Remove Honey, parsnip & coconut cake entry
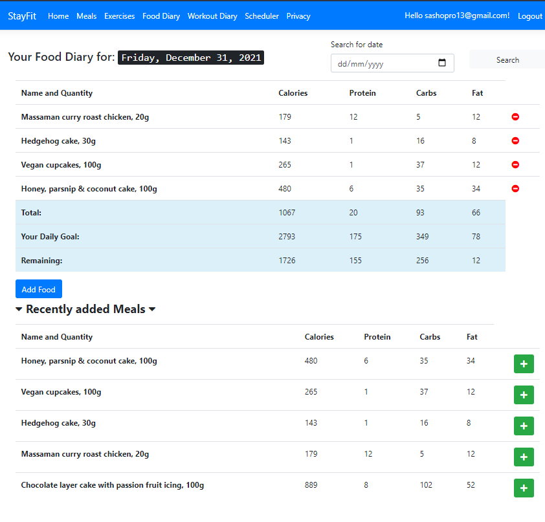Image resolution: width=545 pixels, height=522 pixels. click(x=515, y=189)
